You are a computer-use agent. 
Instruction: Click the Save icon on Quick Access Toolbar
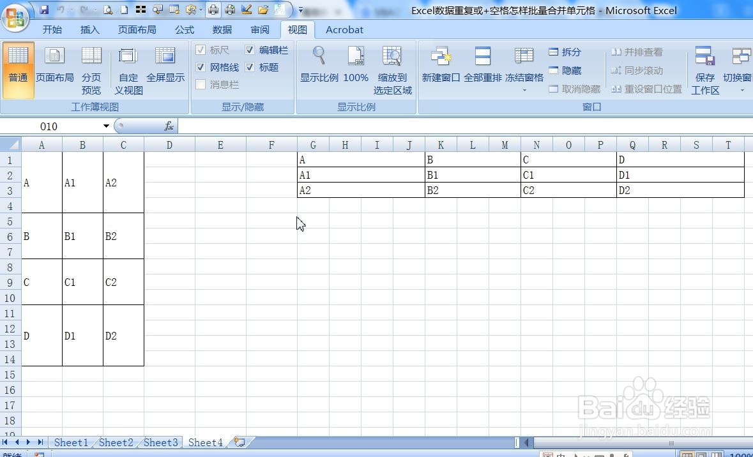[43, 10]
